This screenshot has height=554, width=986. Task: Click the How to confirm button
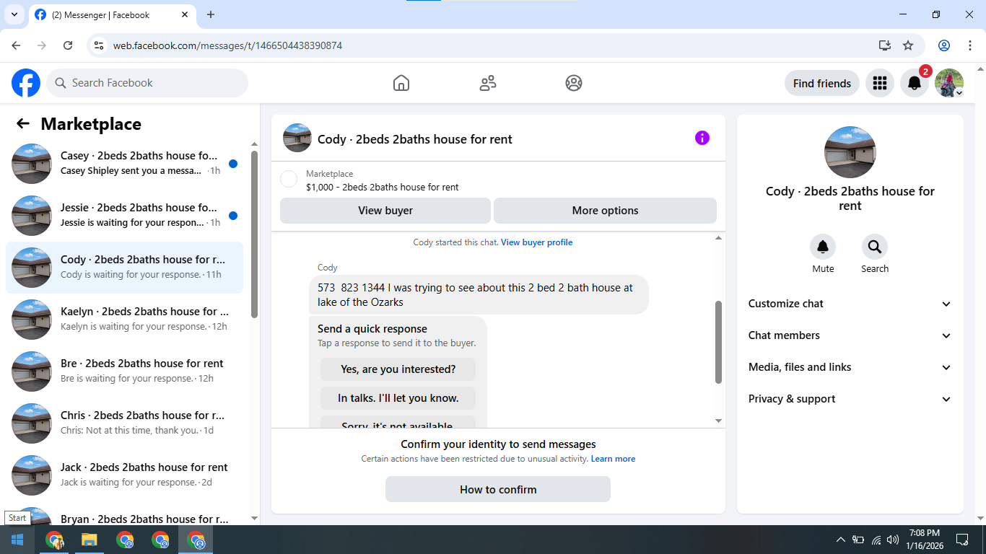click(x=498, y=489)
